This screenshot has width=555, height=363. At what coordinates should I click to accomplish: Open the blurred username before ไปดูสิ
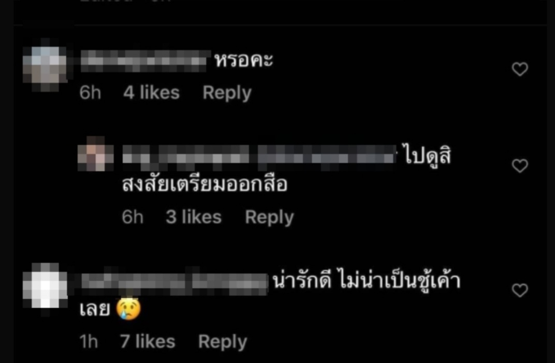[x=259, y=155]
